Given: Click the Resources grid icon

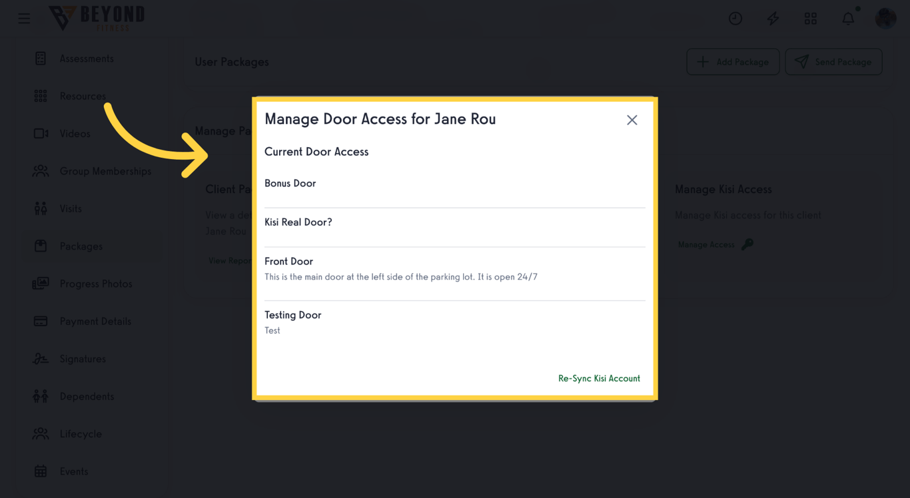Looking at the screenshot, I should [41, 96].
